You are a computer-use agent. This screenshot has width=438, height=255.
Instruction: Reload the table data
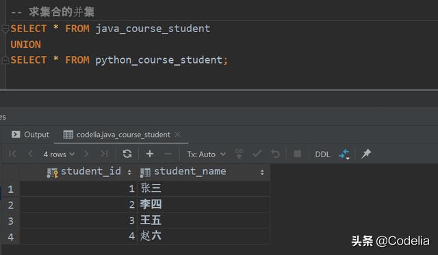[127, 154]
